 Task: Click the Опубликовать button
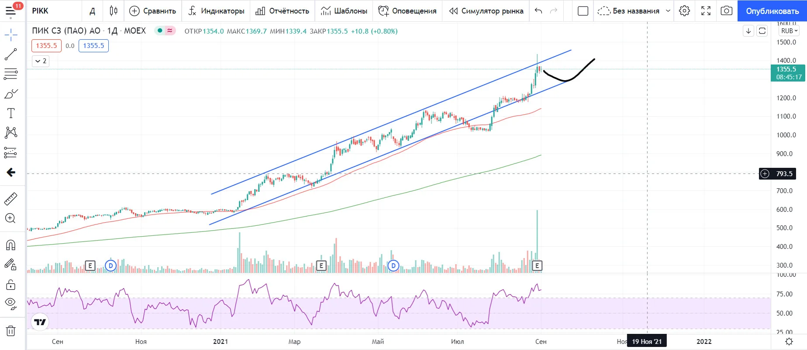point(772,11)
